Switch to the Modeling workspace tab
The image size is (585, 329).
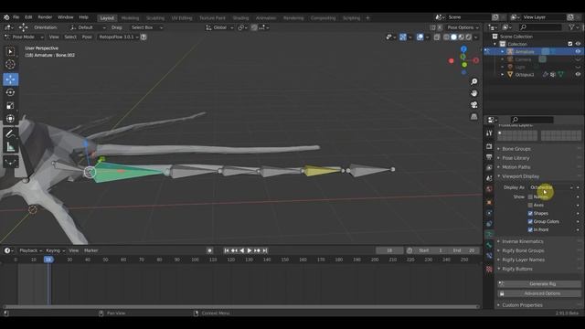coord(130,18)
